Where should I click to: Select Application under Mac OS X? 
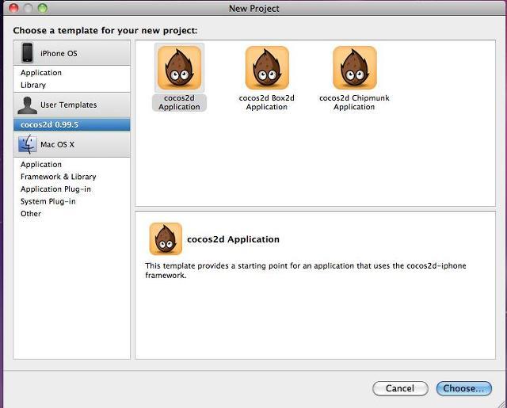click(41, 164)
